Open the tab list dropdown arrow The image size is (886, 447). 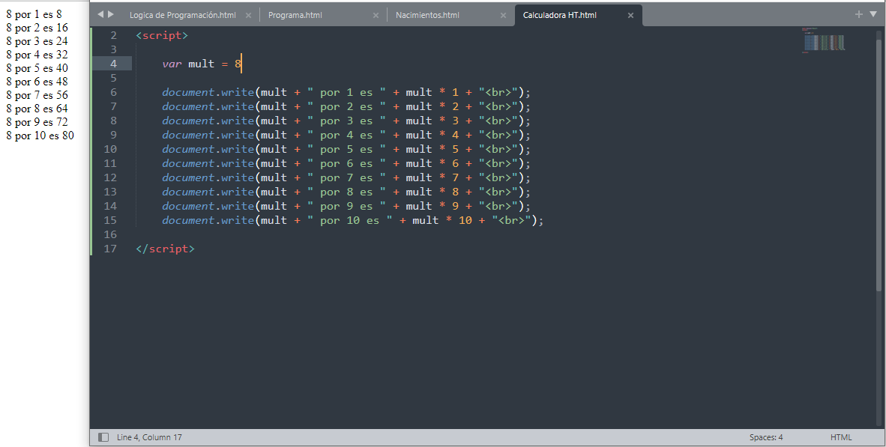(x=873, y=14)
